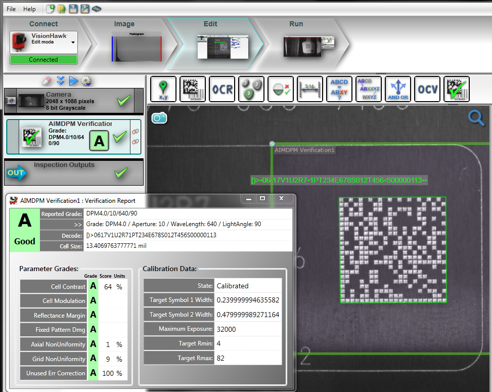
Task: Click the blue OUT arrow icon
Action: pyautogui.click(x=16, y=172)
